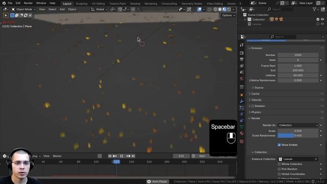
Task: Toggle the snapping magnet button
Action: [120, 9]
